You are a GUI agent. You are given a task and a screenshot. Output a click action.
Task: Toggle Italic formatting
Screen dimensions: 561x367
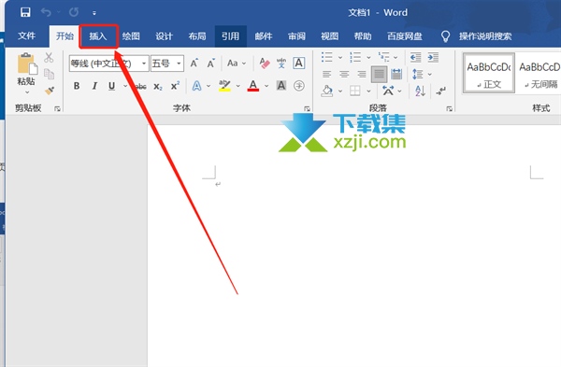pos(94,86)
